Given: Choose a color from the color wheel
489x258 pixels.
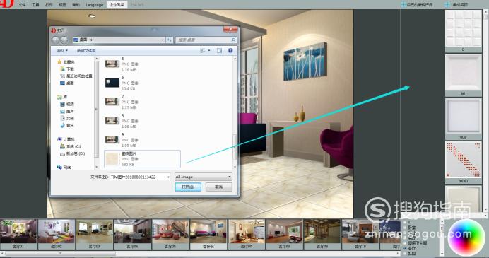Looking at the screenshot, I should 466,238.
